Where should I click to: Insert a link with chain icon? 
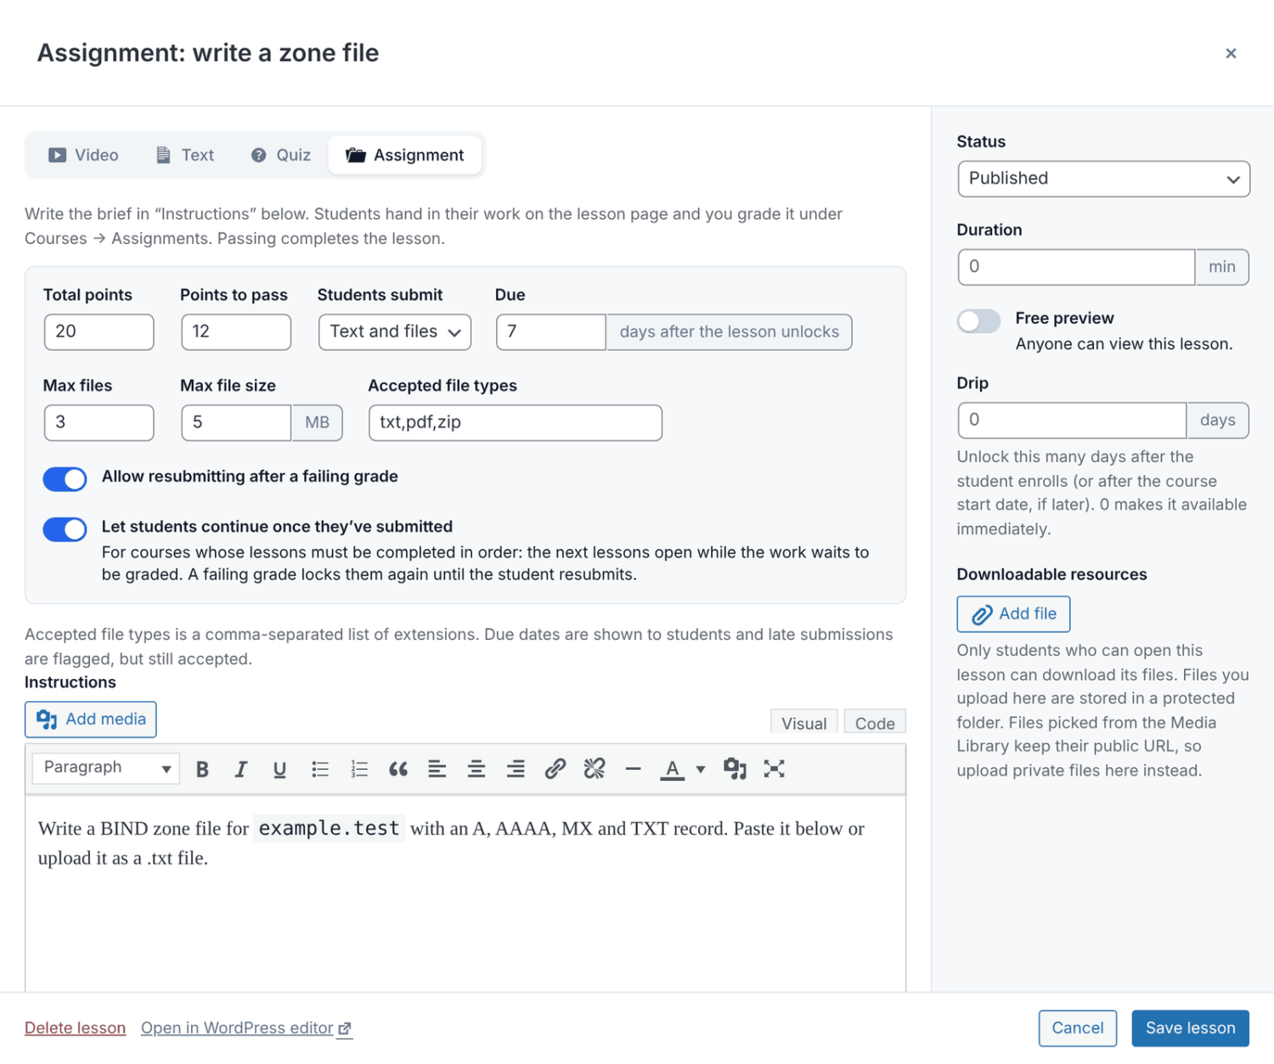click(x=555, y=769)
